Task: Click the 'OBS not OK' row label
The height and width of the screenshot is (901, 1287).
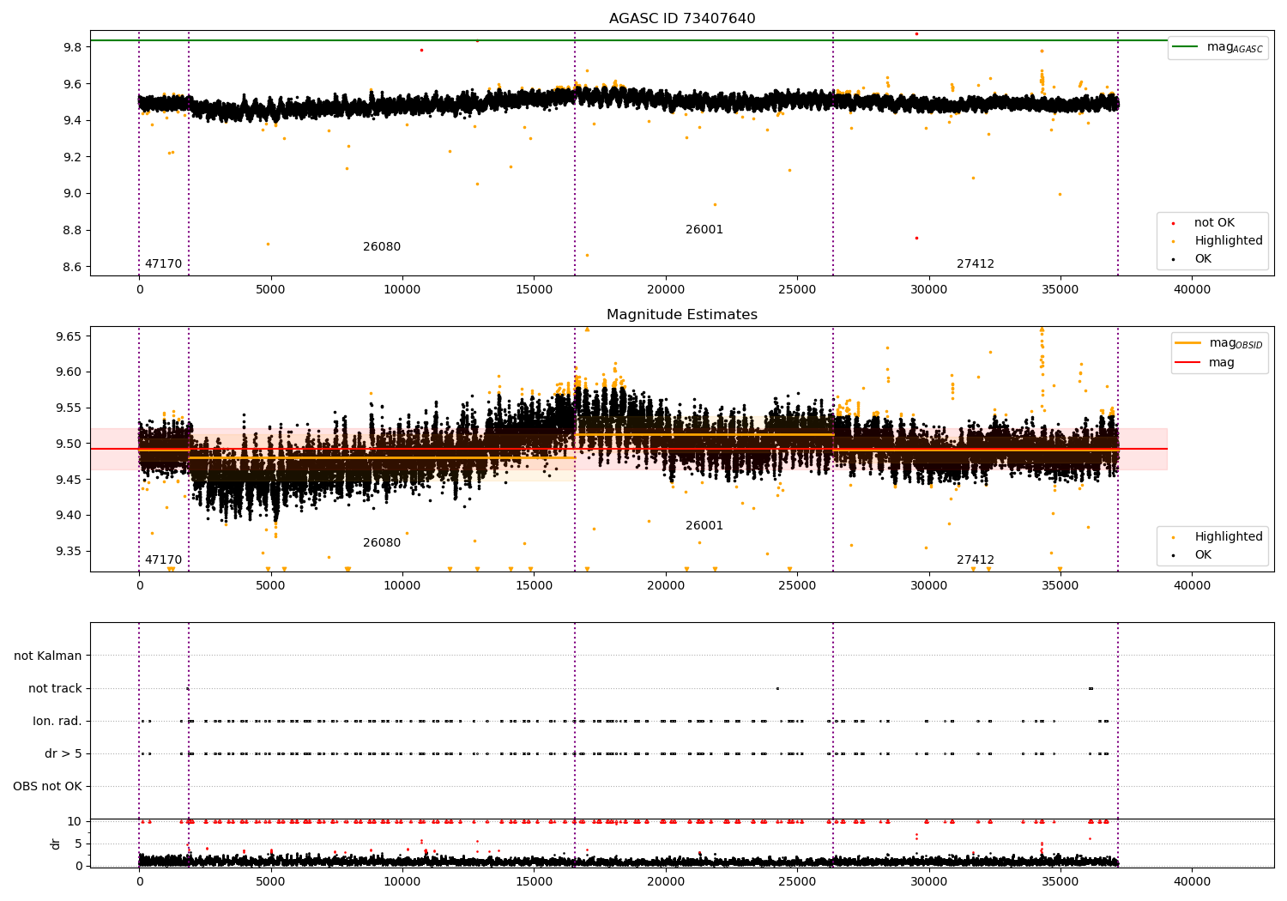Action: [48, 786]
